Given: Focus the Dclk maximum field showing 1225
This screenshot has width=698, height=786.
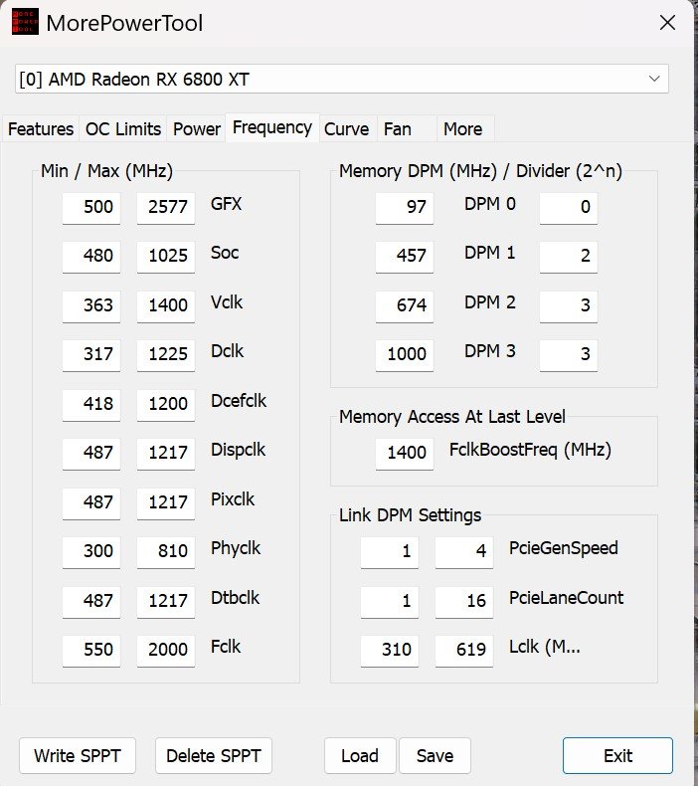Looking at the screenshot, I should coord(166,355).
